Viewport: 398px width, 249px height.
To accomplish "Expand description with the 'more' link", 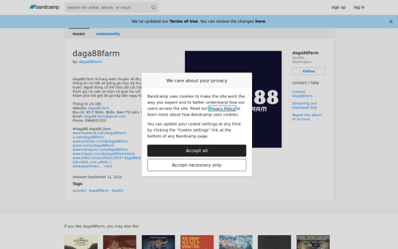I will [107, 166].
